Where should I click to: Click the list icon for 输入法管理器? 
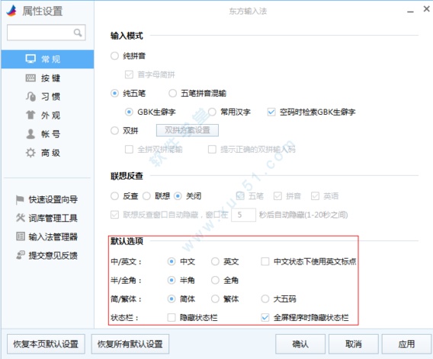pyautogui.click(x=21, y=236)
